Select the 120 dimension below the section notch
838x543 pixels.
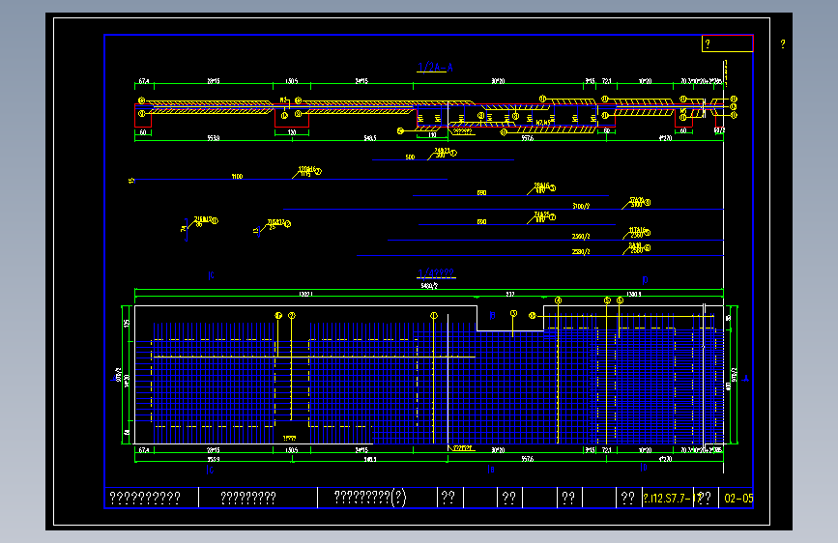click(292, 132)
